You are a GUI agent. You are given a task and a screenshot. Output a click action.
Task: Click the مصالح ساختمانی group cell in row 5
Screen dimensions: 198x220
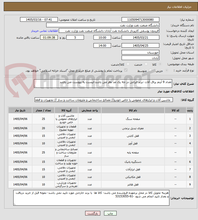[66, 152]
